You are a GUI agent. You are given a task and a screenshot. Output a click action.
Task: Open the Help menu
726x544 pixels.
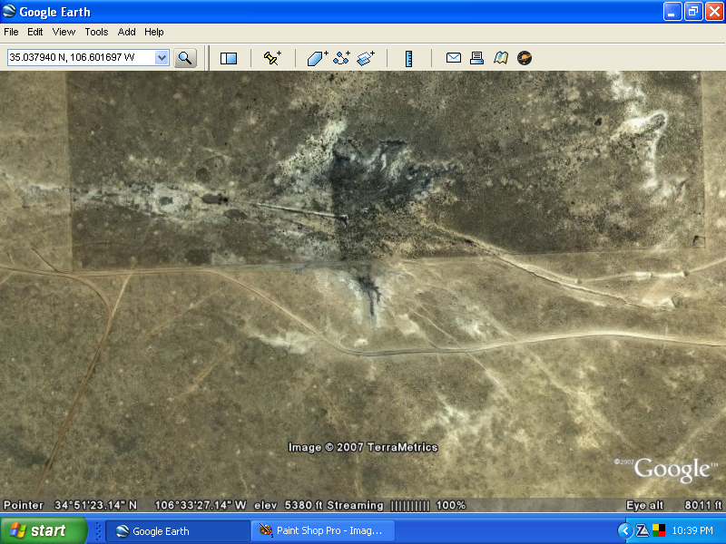[x=154, y=32]
